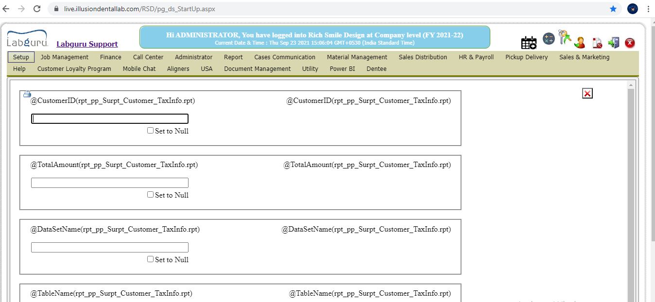Open the browser profile avatar
Viewport: 655px width, 302px height.
[633, 9]
